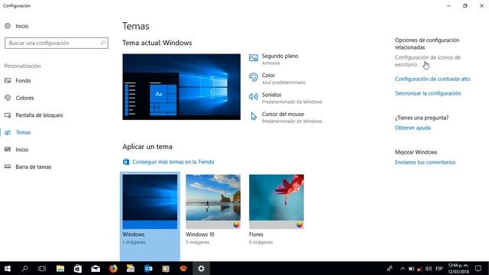Open Barra de tareas settings
Viewport: 489px width, 275px height.
pos(34,167)
